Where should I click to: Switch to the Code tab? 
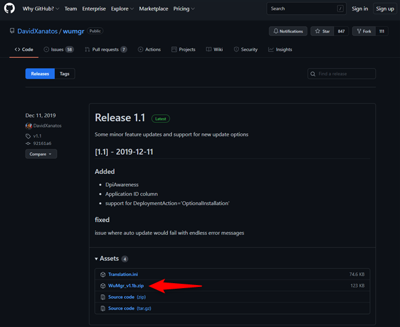click(24, 49)
